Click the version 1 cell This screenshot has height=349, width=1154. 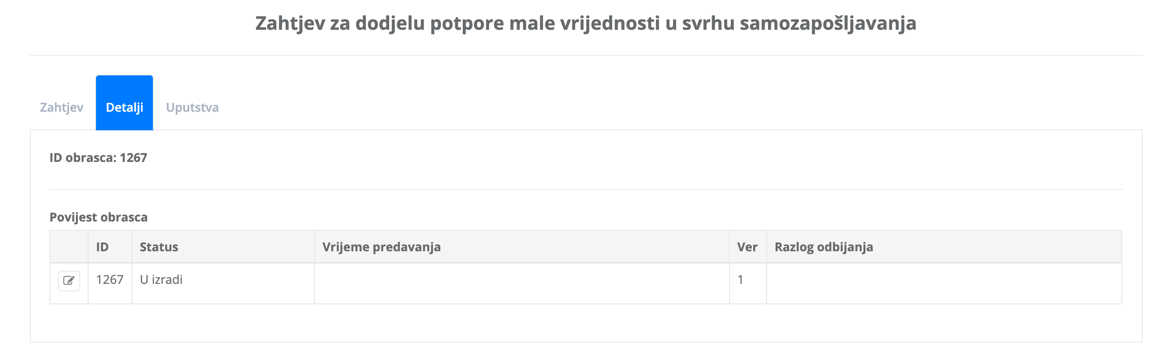point(741,280)
